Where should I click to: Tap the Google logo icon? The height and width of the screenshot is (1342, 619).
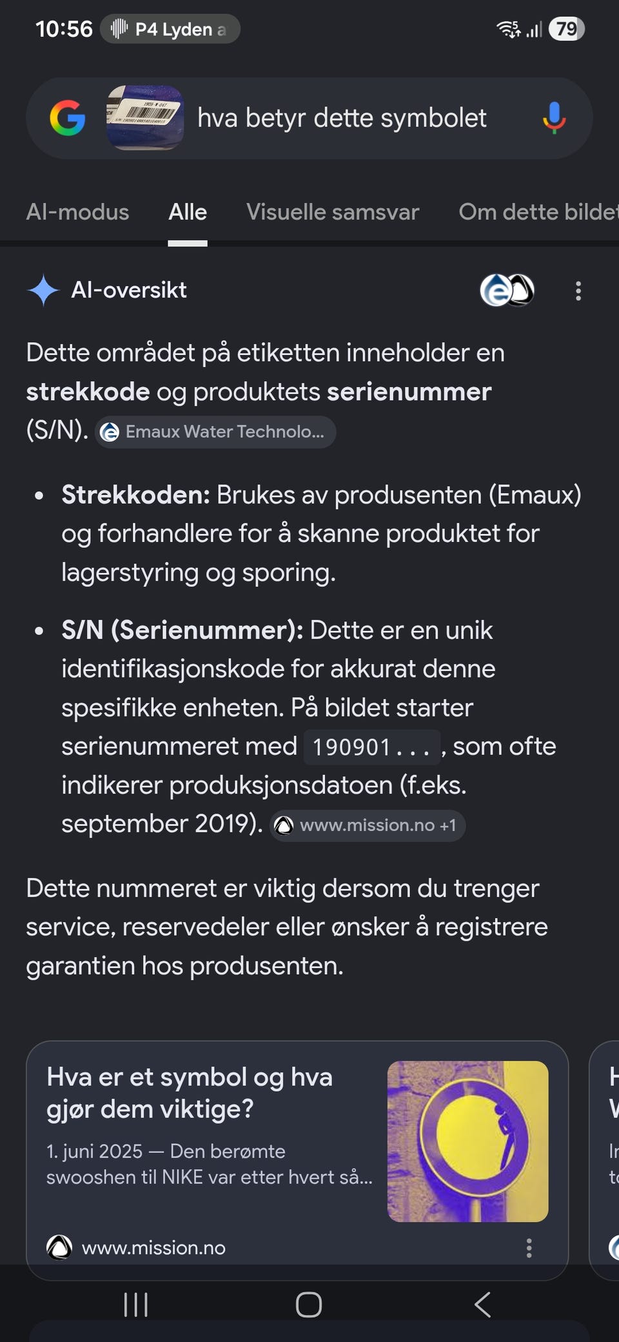pos(67,118)
